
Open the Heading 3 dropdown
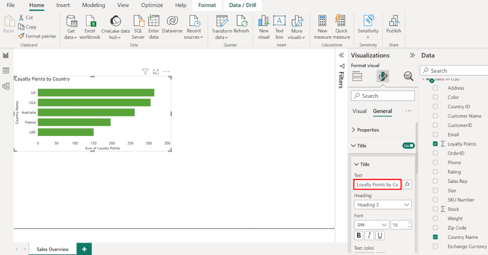(x=382, y=205)
